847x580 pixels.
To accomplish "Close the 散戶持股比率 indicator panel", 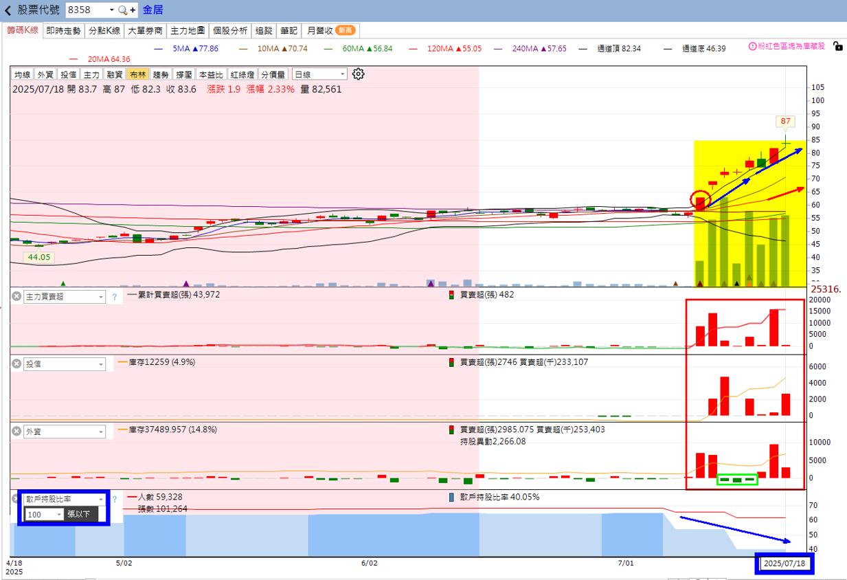I will point(16,498).
